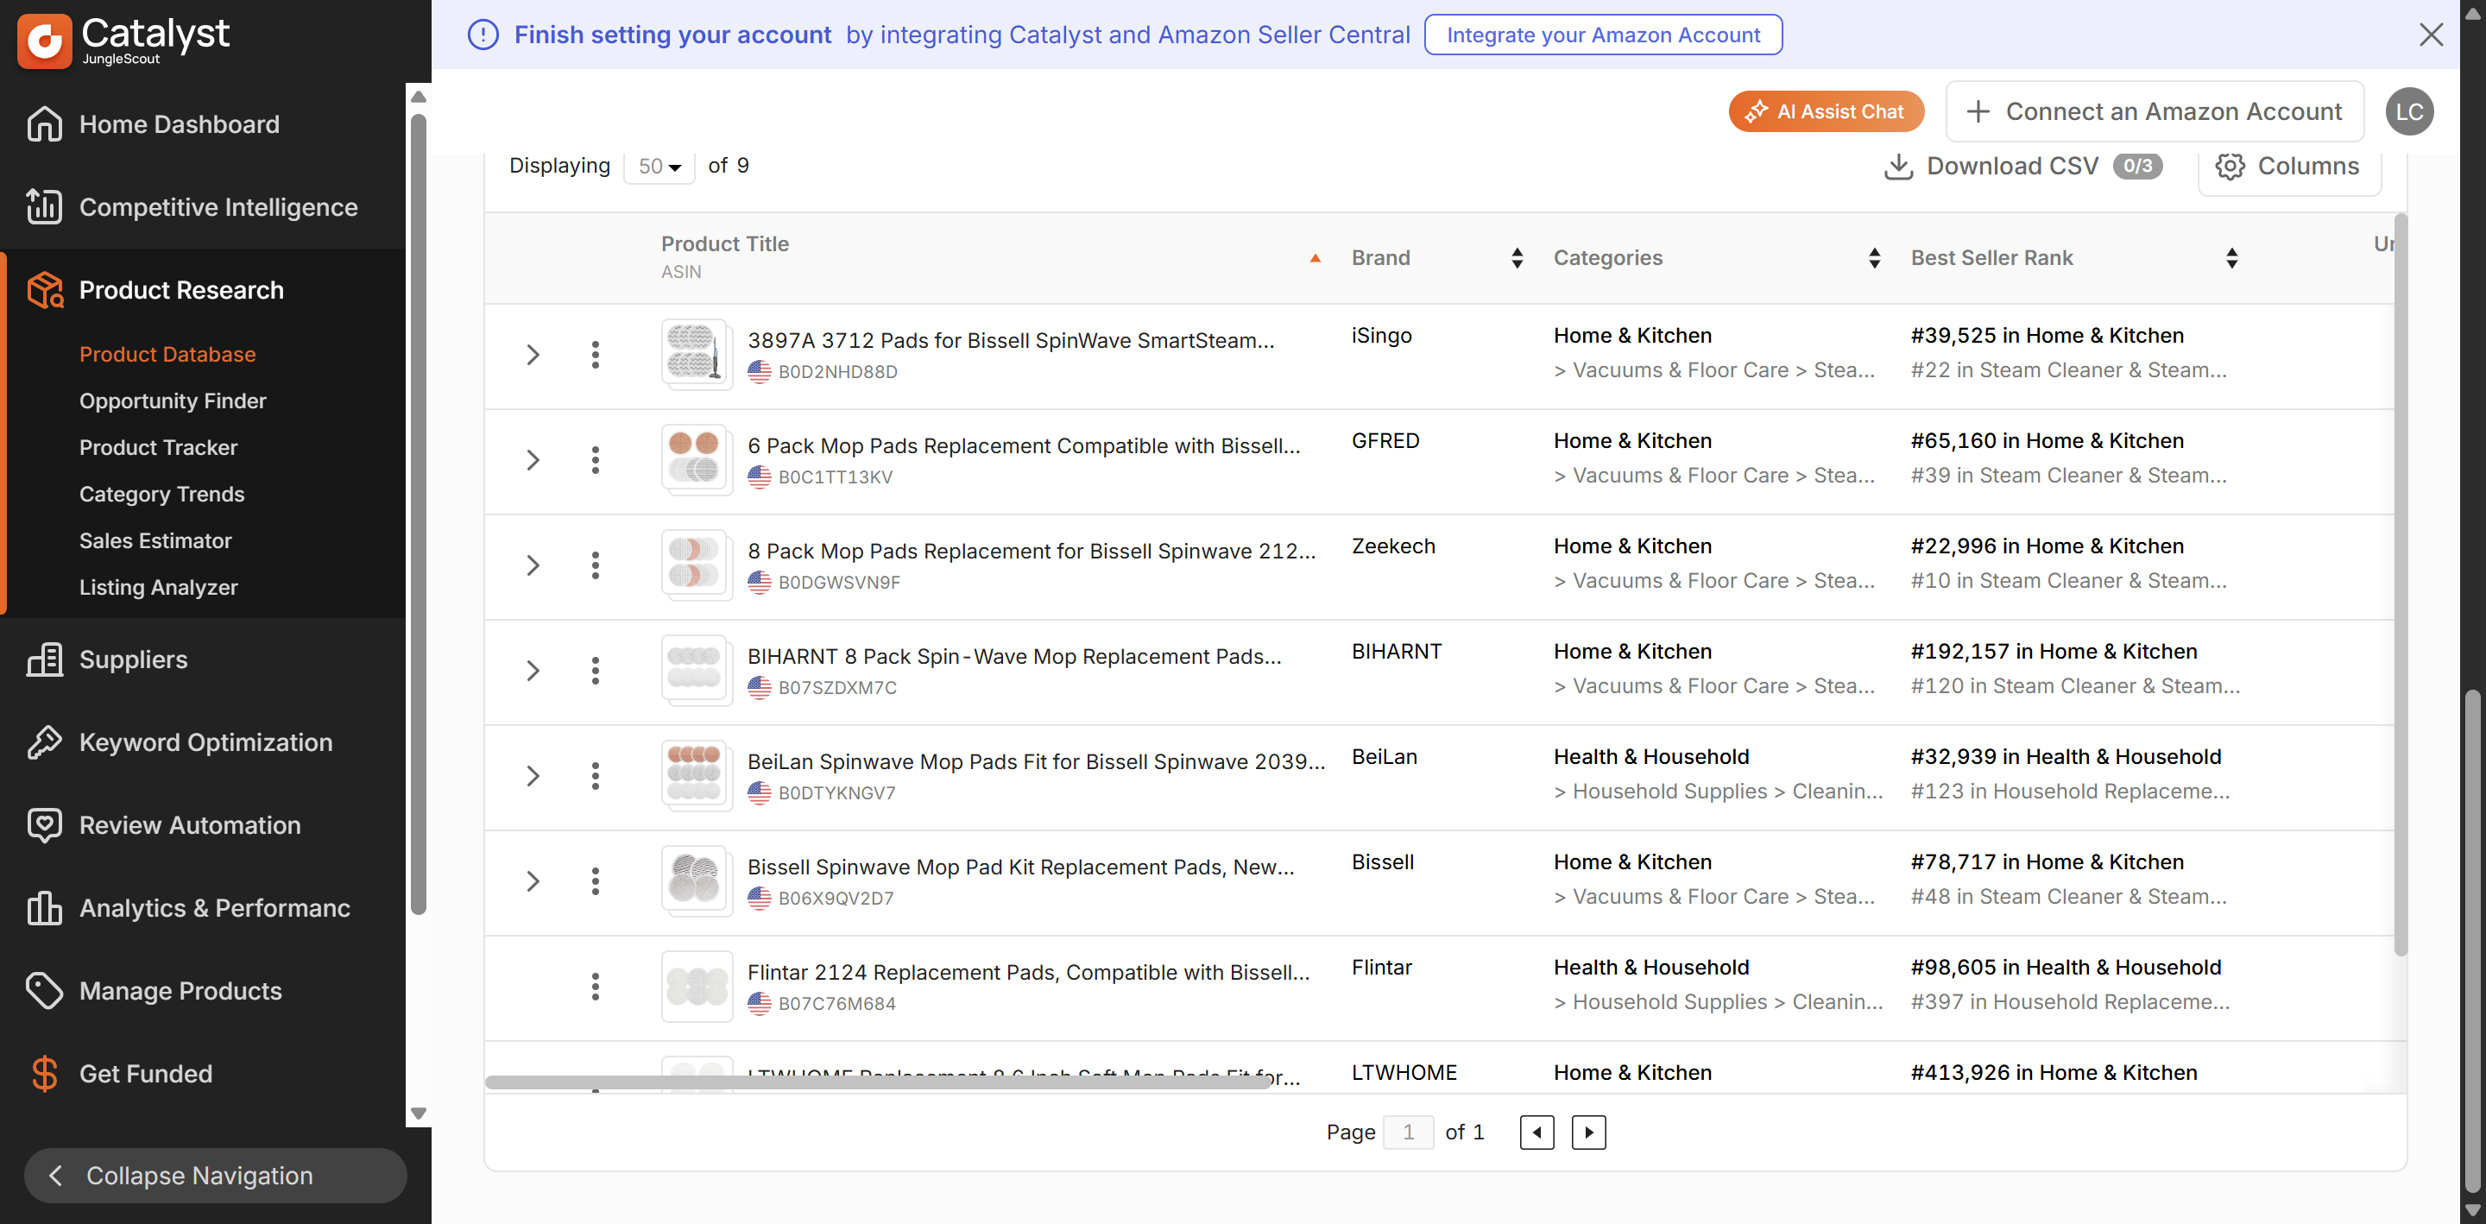
Task: Sort table by Best Seller Rank column
Action: [2231, 258]
